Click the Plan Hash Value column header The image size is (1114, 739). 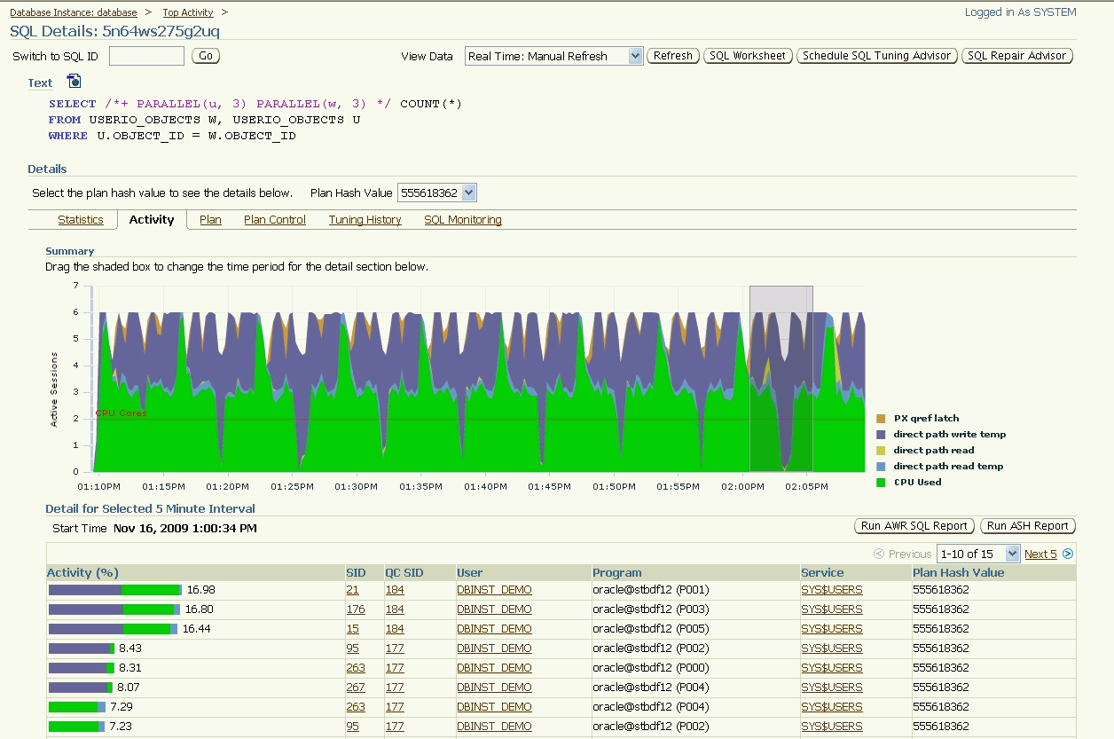(x=959, y=573)
